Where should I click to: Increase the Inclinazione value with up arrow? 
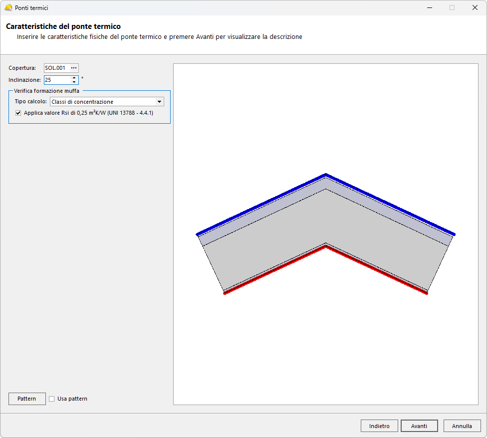[74, 77]
